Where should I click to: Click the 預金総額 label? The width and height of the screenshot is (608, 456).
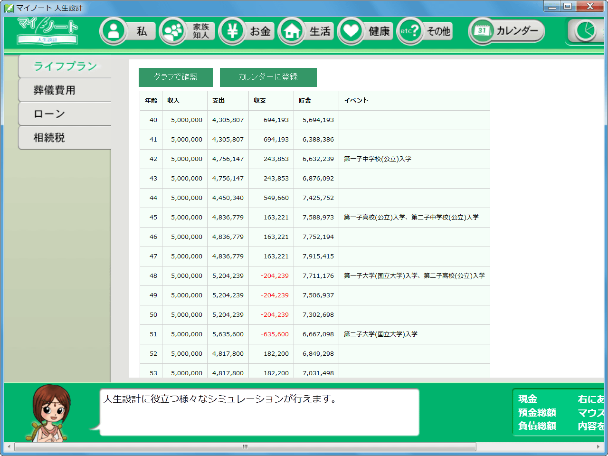[537, 412]
